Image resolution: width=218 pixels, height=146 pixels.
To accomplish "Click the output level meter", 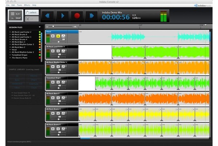I will pos(163,16).
